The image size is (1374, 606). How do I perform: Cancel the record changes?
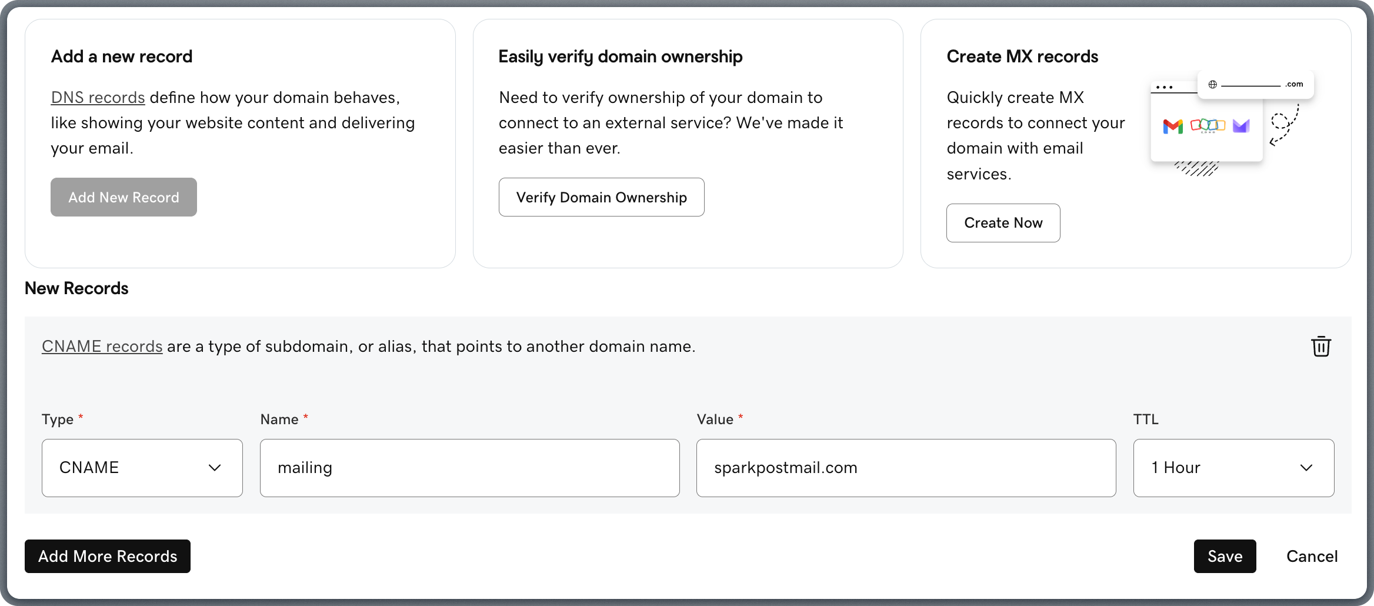click(x=1312, y=556)
